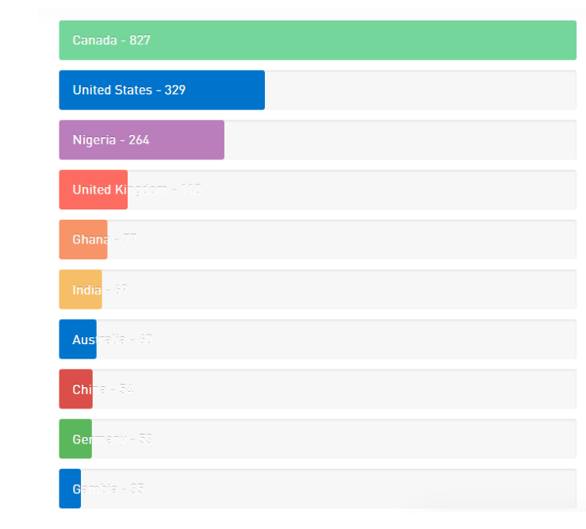Viewport: 586px width, 529px height.
Task: Select the blue Gambia bar
Action: [x=70, y=489]
